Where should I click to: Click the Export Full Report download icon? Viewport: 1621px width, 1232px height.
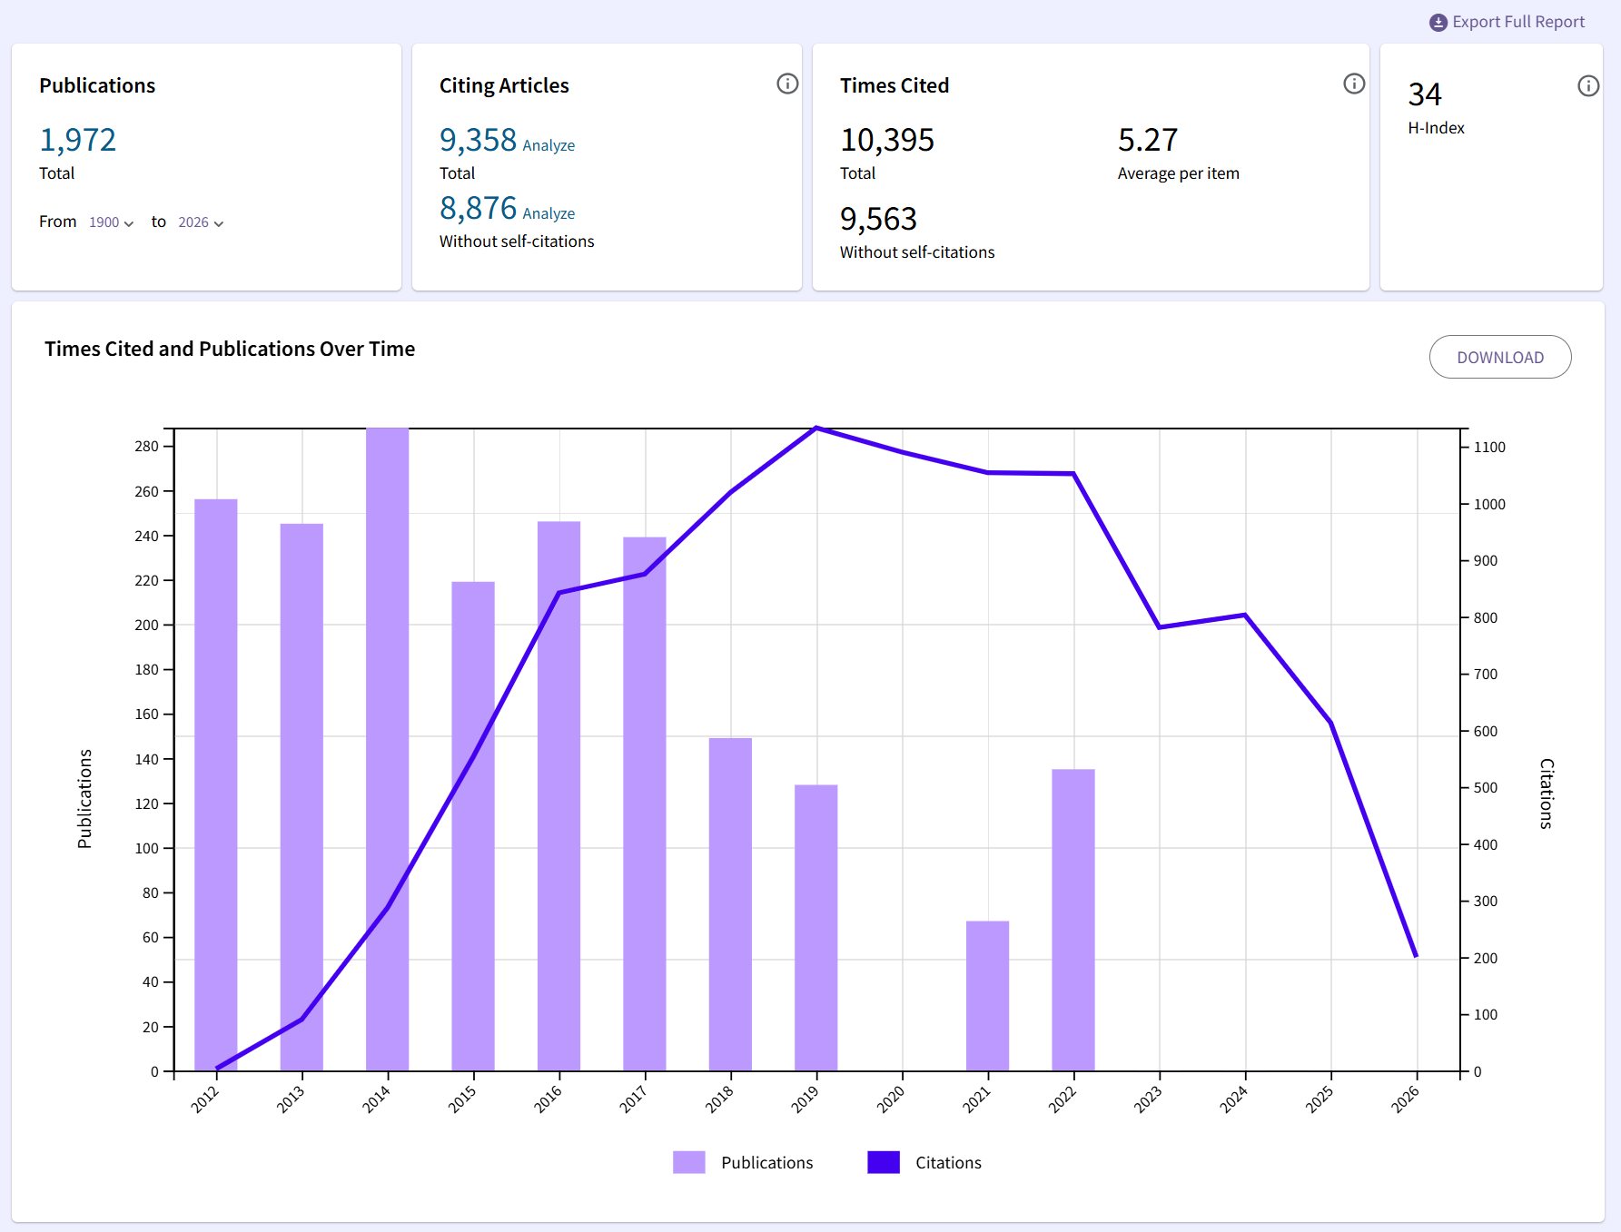(x=1438, y=23)
